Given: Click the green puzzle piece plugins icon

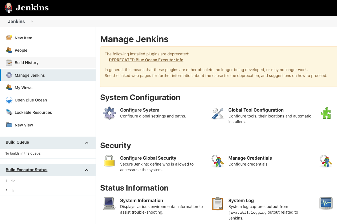Looking at the screenshot, I should tap(326, 113).
